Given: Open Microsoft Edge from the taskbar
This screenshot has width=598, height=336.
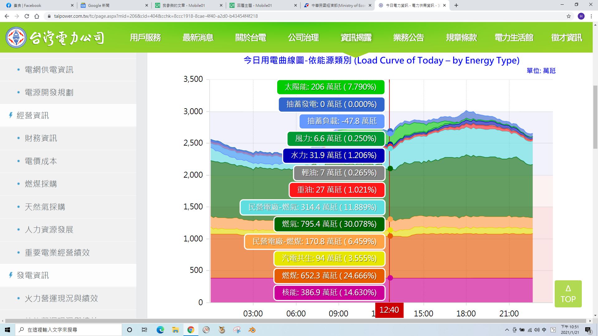Looking at the screenshot, I should [x=160, y=330].
